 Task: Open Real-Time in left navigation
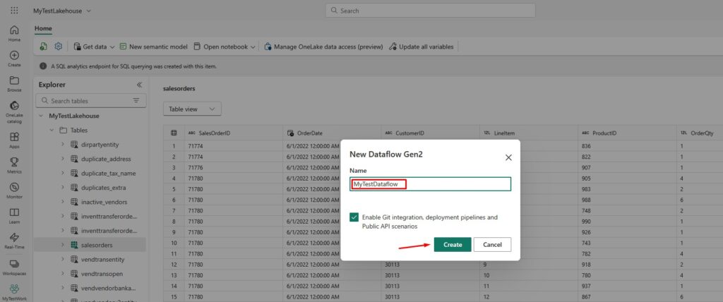tap(14, 241)
